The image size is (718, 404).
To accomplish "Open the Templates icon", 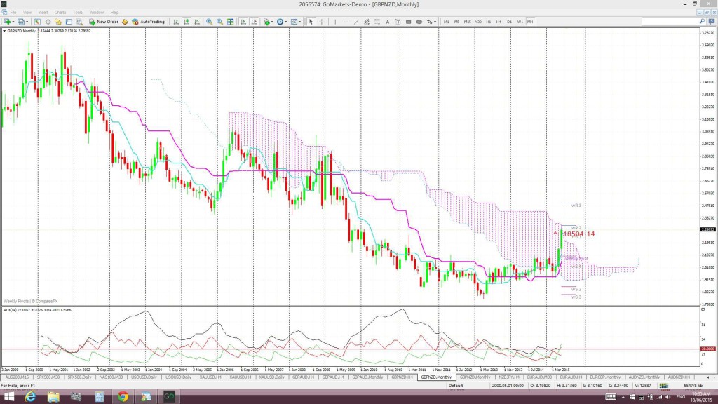I will point(294,22).
